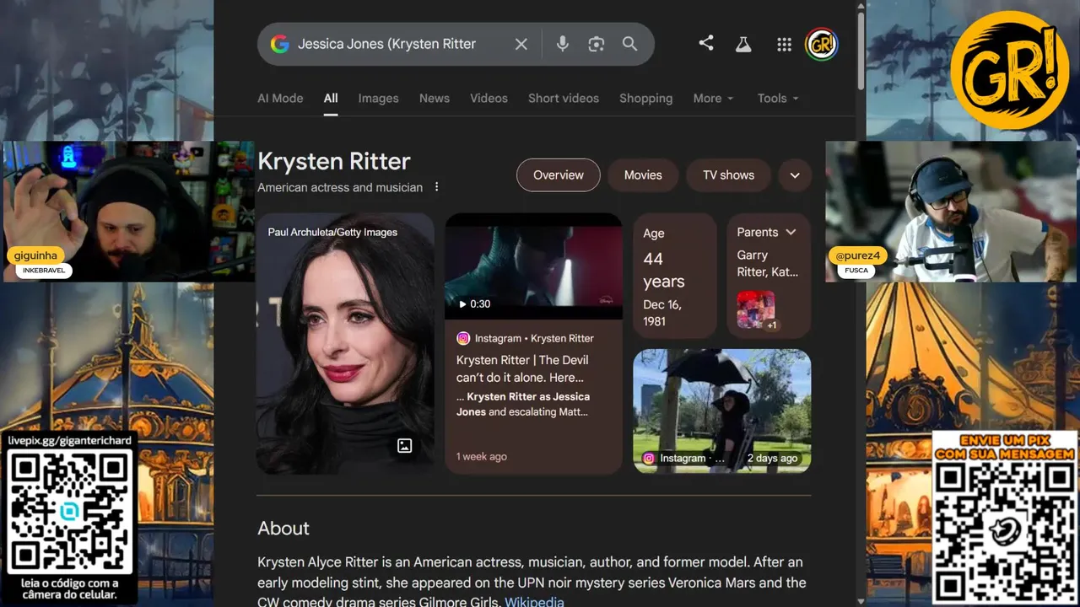Click the 'Garry Ritter, Kat...' parents text
Viewport: 1080px width, 607px height.
click(x=767, y=263)
